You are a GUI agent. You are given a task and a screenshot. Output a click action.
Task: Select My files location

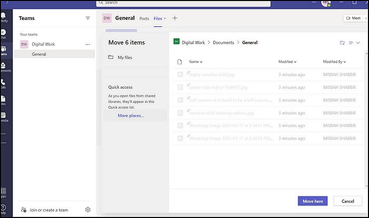pos(124,57)
